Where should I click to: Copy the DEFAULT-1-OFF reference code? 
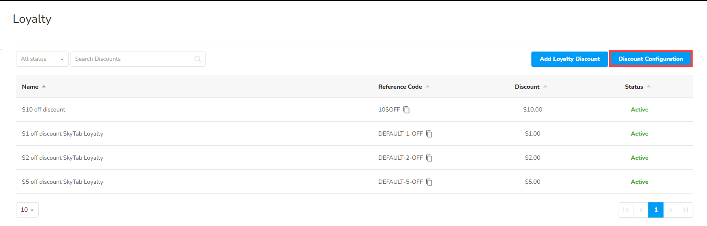[x=429, y=134]
